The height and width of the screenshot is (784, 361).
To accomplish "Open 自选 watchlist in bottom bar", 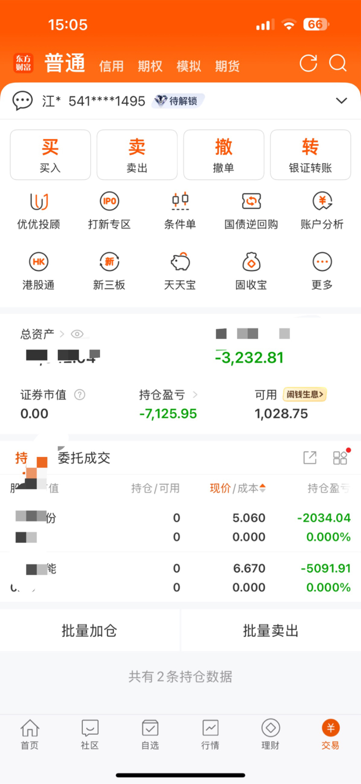I will coord(150,734).
